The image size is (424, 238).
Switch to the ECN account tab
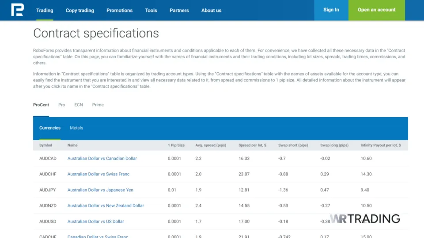(x=79, y=105)
